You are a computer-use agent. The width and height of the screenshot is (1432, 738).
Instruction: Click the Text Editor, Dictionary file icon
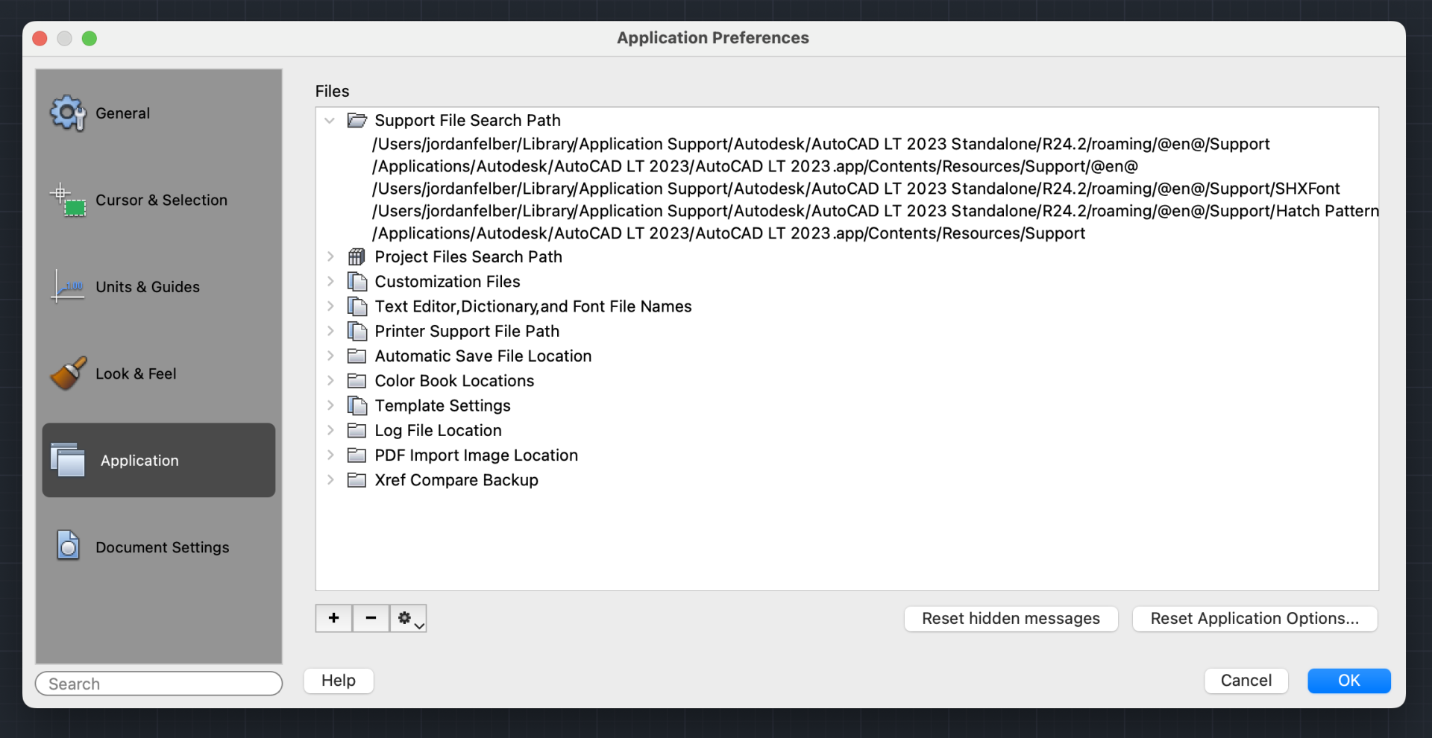coord(357,306)
